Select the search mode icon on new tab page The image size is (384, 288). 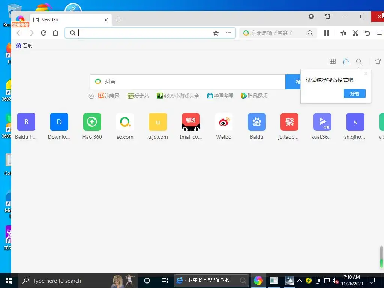click(x=359, y=61)
